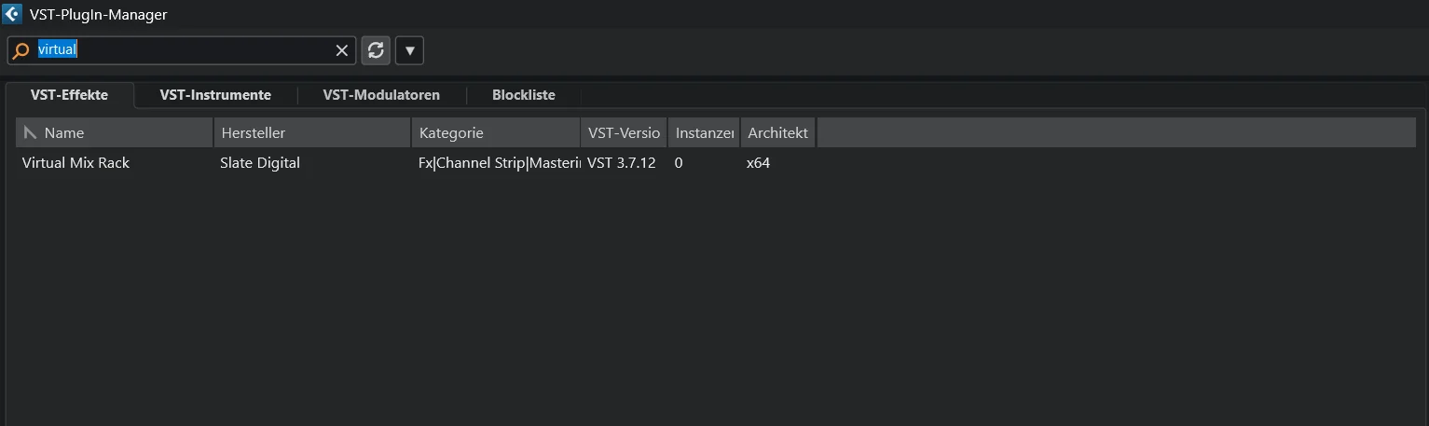This screenshot has width=1429, height=426.
Task: Click the instance count 0 cell
Action: 679,163
